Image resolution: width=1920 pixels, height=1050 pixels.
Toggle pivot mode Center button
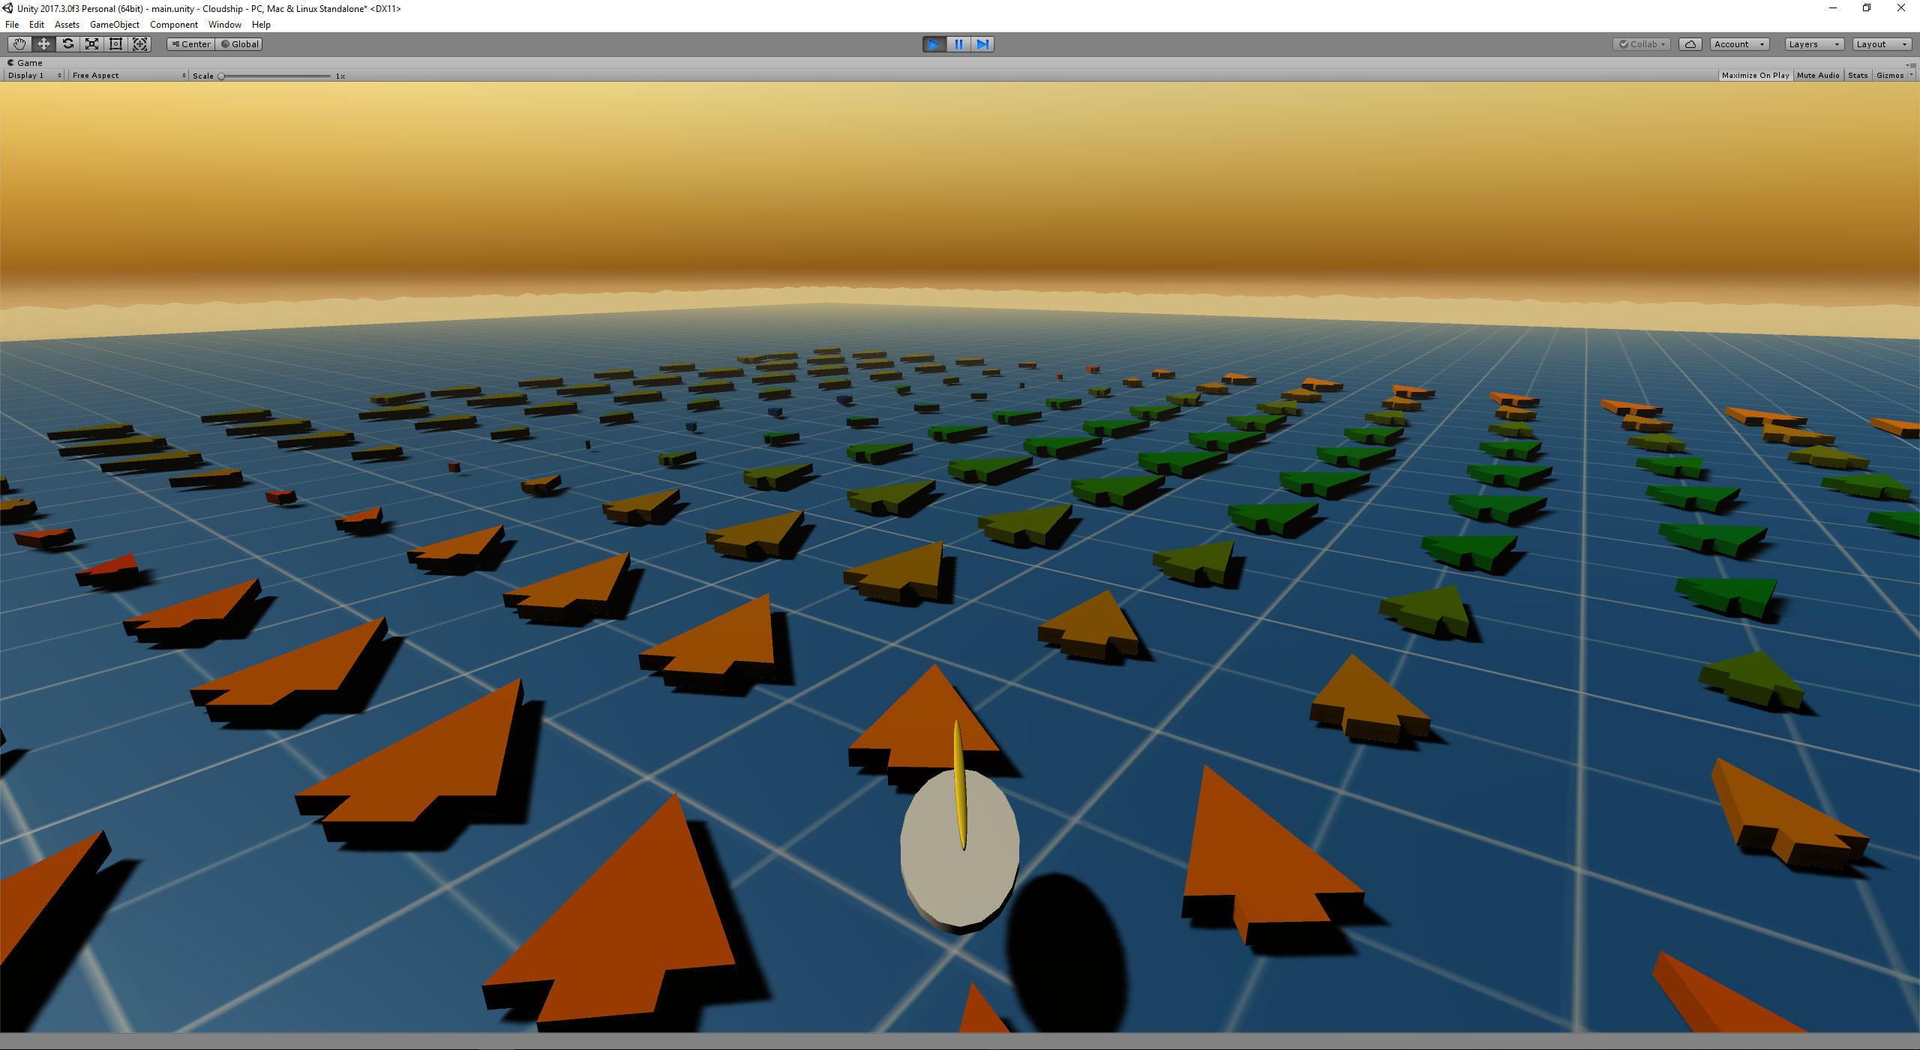click(191, 44)
